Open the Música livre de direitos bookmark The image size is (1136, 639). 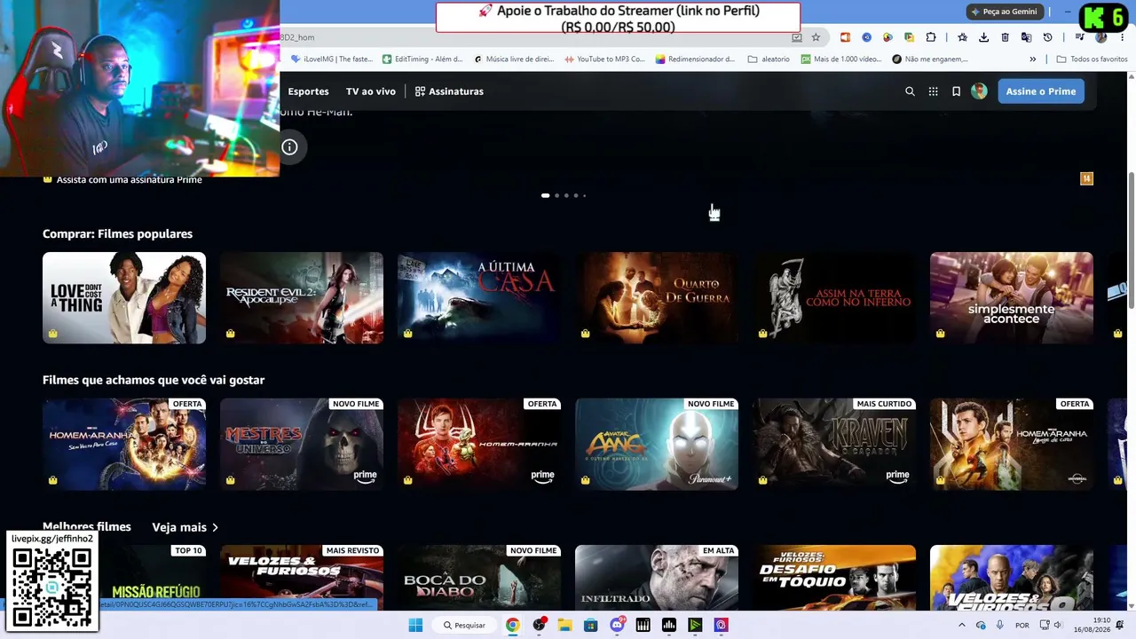[x=514, y=59]
